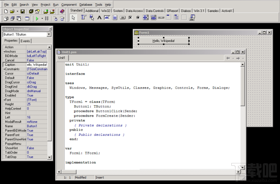
Task: Select the PopupMenu component icon
Action: [91, 17]
